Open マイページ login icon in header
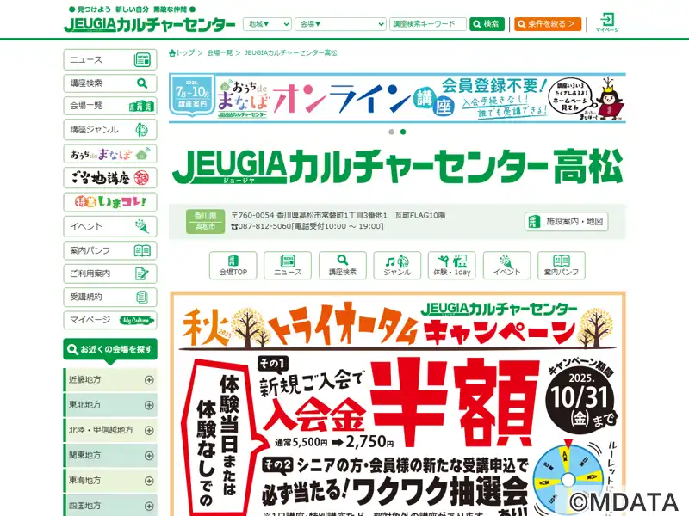689x516 pixels. pos(607,22)
